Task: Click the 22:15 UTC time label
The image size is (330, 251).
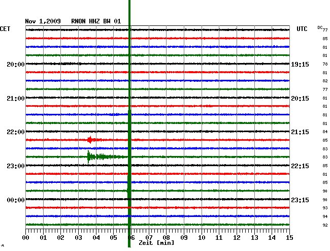Action: point(300,166)
